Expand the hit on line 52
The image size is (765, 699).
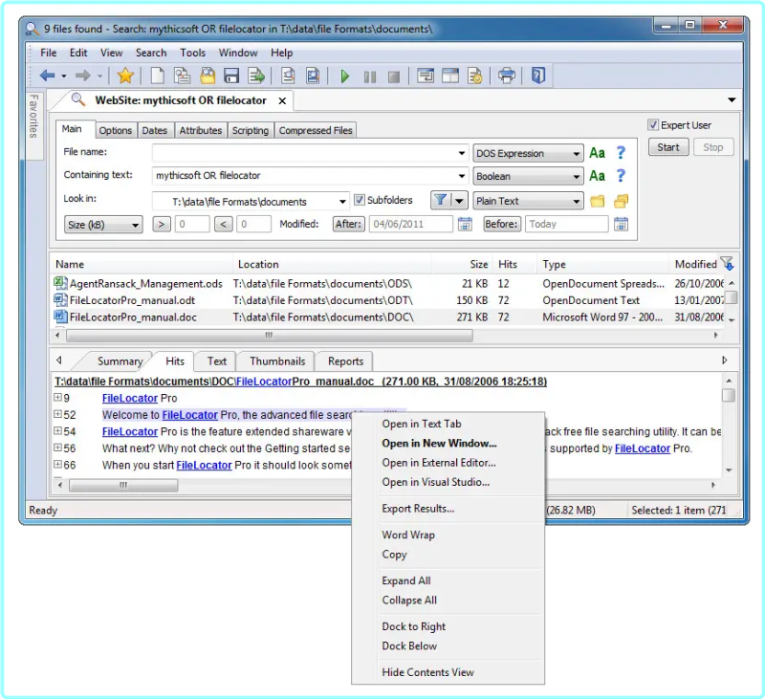(57, 414)
